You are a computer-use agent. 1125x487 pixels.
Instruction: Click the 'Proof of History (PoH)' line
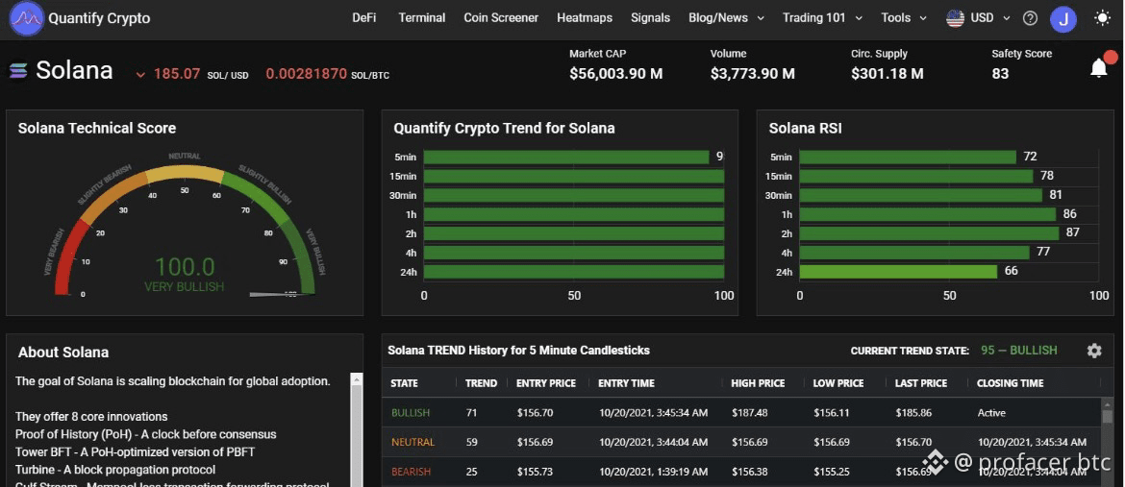tap(145, 434)
